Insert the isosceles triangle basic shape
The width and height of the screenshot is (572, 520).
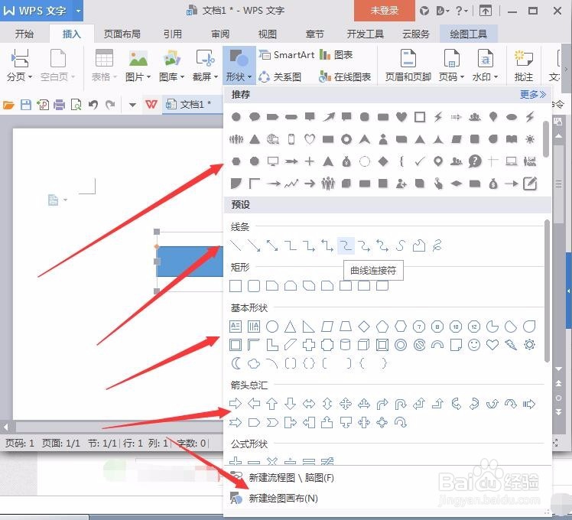click(291, 327)
